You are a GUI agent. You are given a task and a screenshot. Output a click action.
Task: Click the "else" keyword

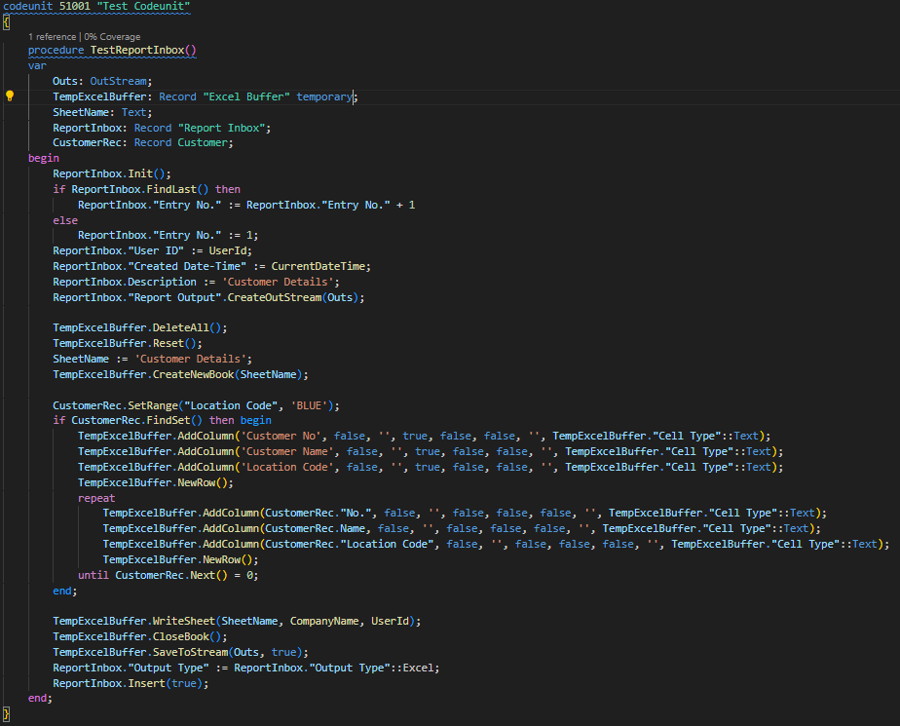coord(65,220)
